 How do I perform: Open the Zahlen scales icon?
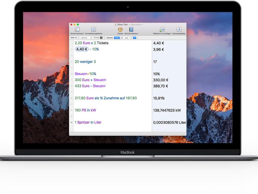(120, 30)
